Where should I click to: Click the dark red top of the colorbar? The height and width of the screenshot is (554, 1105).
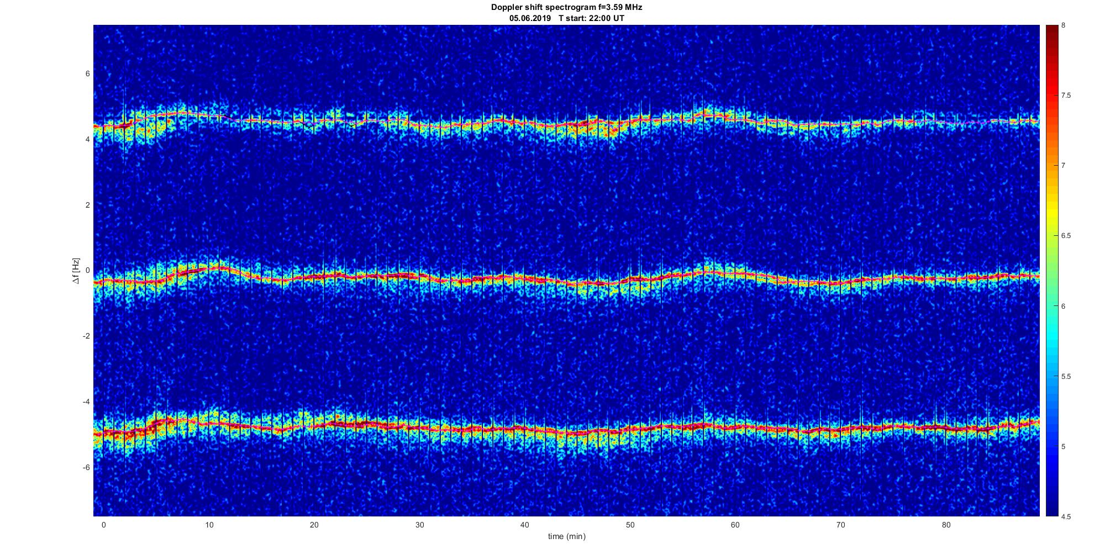coord(1051,33)
